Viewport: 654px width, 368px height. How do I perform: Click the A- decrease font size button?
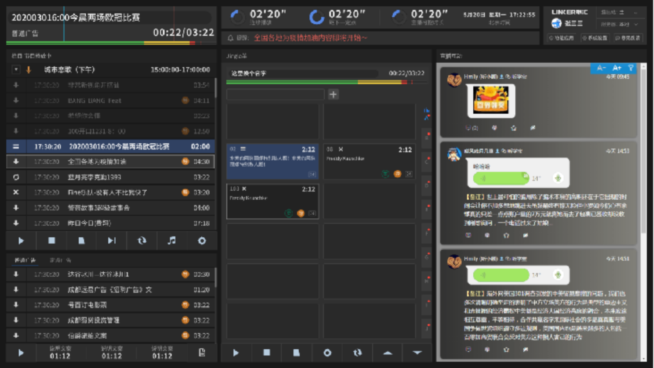(601, 68)
